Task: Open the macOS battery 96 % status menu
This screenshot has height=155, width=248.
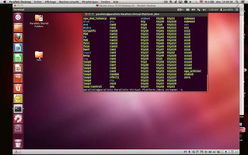Action: click(209, 2)
